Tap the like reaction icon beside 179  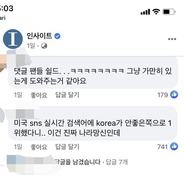tap(174, 95)
